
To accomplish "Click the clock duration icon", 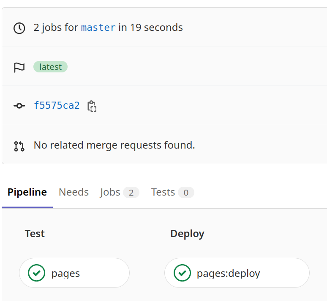I will (19, 28).
